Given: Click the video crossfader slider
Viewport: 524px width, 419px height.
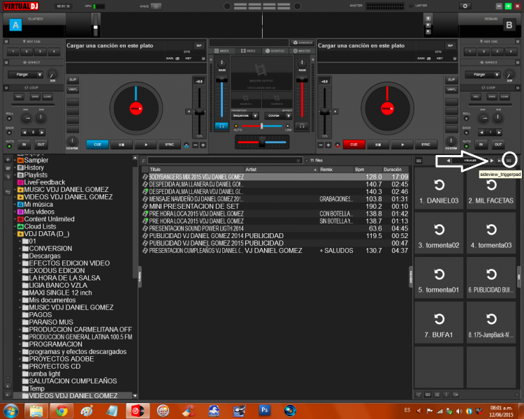Looking at the screenshot, I should coord(262,126).
